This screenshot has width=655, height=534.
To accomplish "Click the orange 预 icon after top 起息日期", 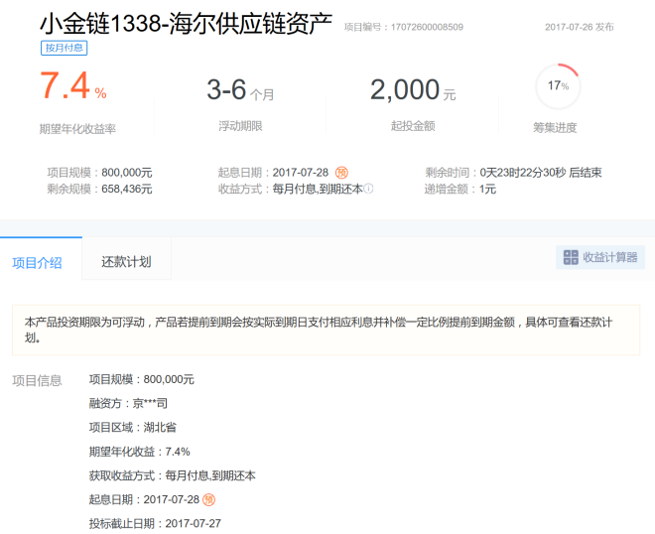I will (x=341, y=172).
